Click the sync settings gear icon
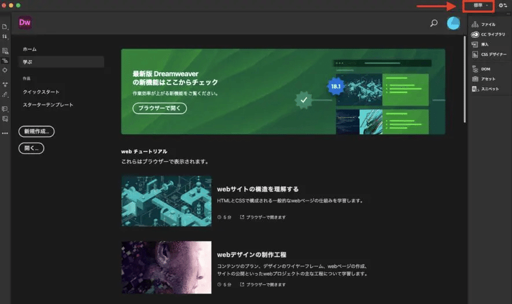 coord(503,6)
